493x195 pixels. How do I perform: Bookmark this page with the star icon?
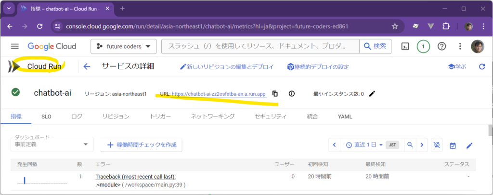click(395, 26)
